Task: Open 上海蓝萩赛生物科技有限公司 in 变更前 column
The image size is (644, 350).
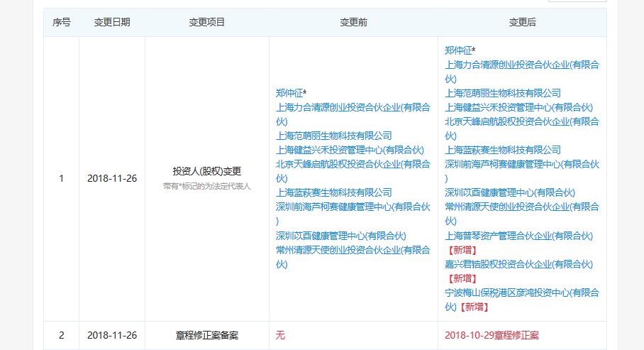Action: (333, 192)
